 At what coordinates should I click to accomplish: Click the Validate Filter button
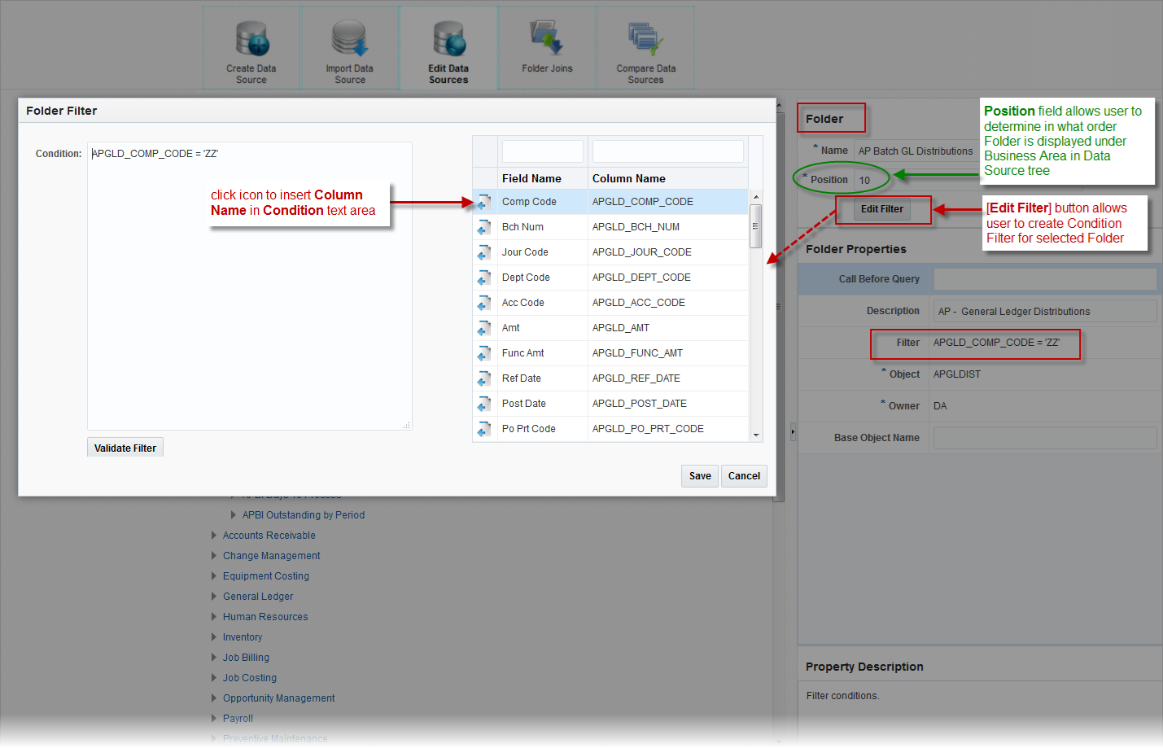point(125,448)
